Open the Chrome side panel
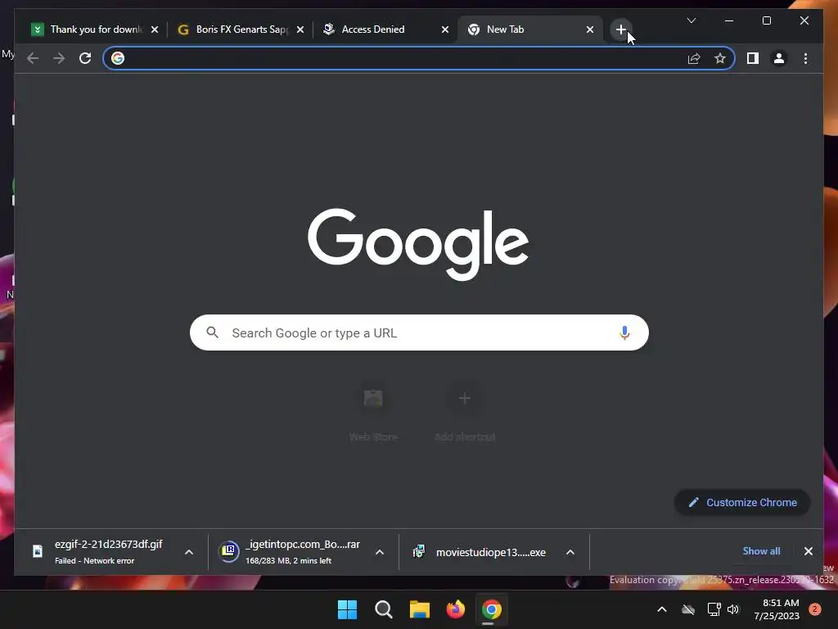This screenshot has width=838, height=629. coord(753,58)
